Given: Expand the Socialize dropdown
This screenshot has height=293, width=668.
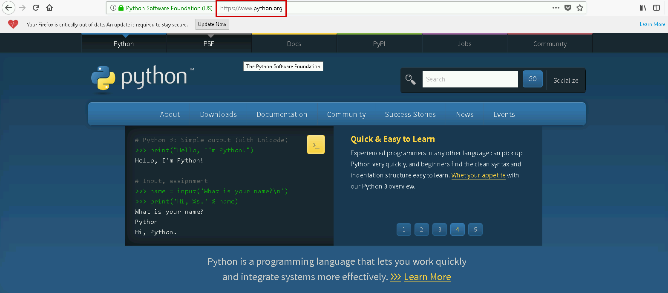Looking at the screenshot, I should [565, 80].
